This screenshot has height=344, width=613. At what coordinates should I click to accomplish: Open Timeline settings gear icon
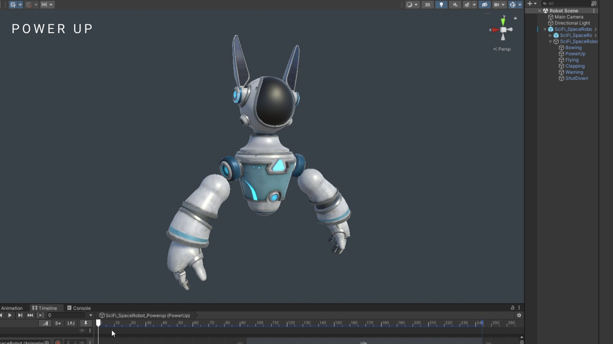[519, 315]
